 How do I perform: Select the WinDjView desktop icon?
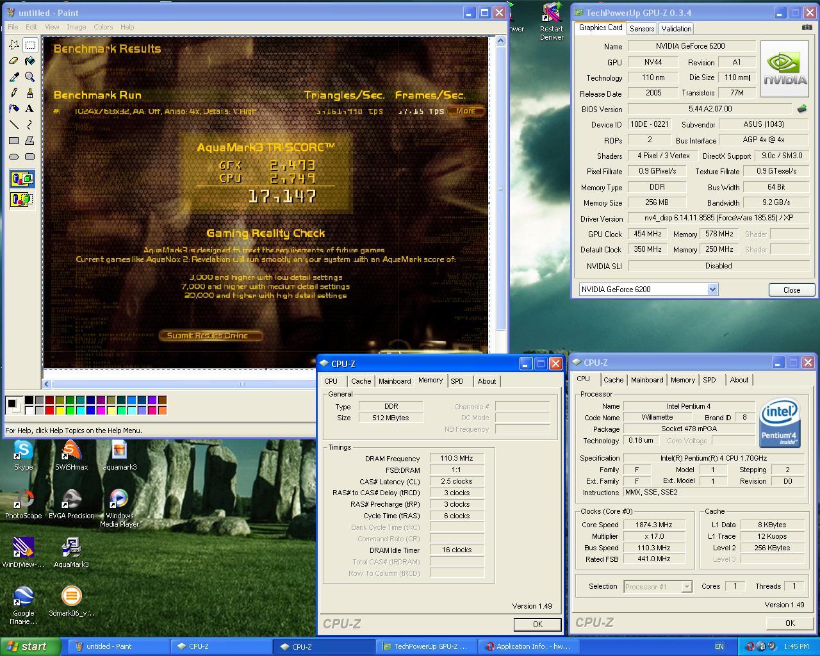[x=23, y=553]
